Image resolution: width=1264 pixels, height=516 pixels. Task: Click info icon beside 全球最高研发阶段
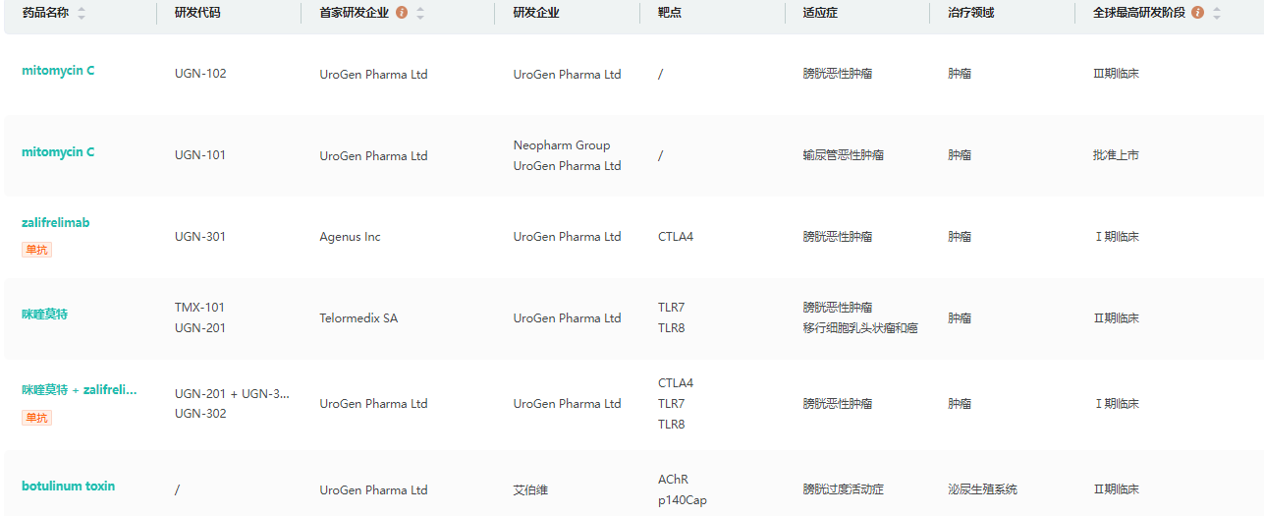(x=1197, y=14)
